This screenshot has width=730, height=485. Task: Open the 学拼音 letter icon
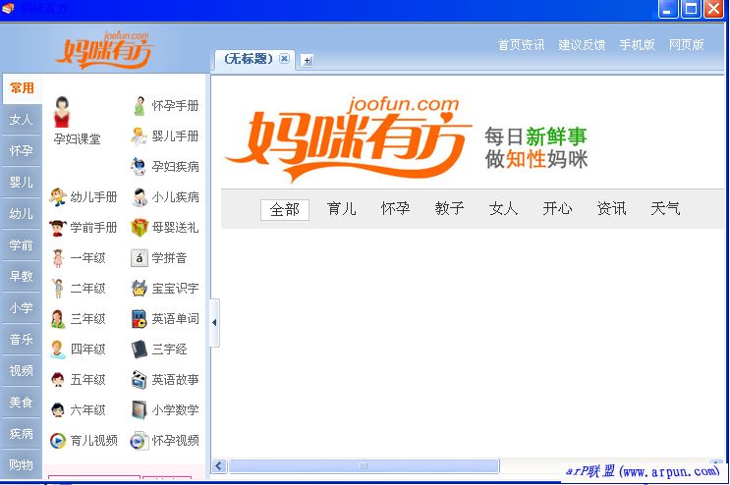140,258
